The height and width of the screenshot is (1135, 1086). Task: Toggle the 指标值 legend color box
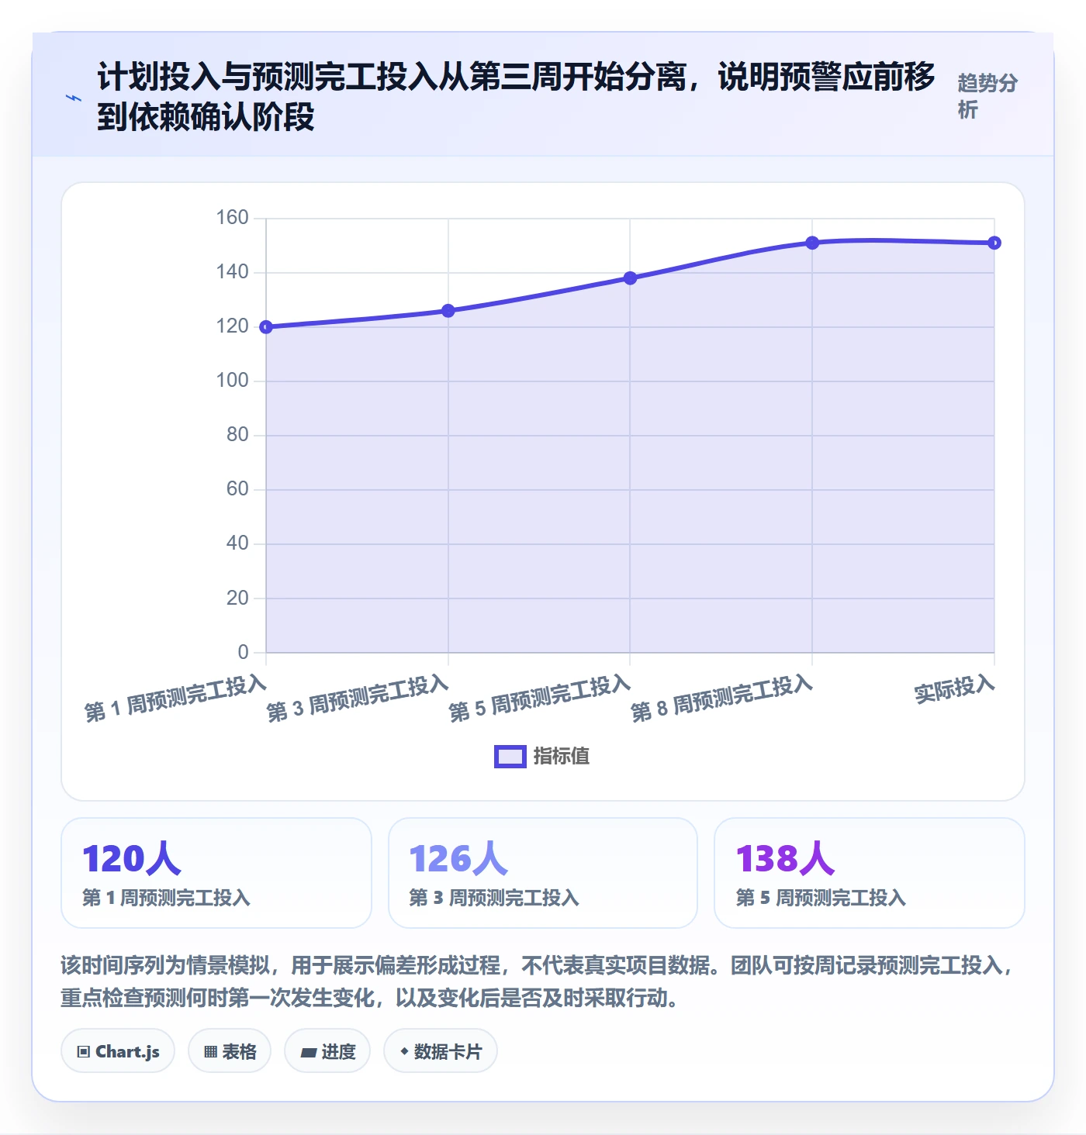pos(510,757)
